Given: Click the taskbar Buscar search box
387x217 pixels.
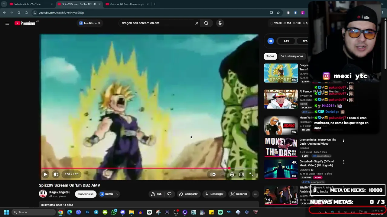Looking at the screenshot, I should point(34,212).
